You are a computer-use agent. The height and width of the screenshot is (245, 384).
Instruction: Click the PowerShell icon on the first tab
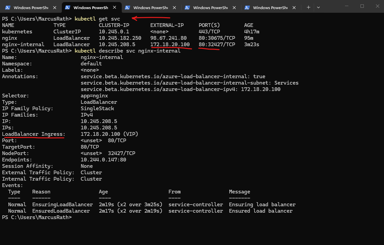pos(7,7)
